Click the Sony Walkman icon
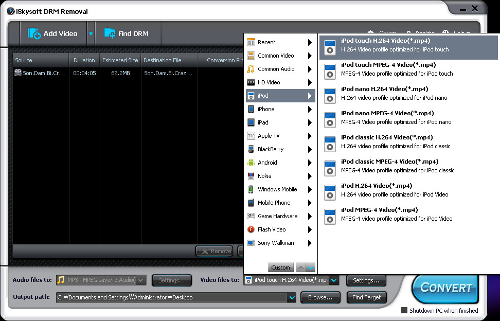This screenshot has width=500, height=321. tap(251, 243)
